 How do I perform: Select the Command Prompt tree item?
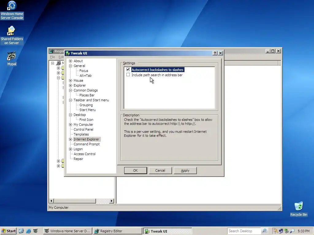86,144
